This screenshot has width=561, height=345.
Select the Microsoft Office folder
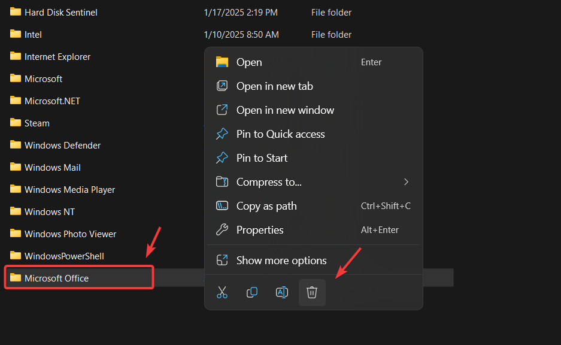[56, 278]
